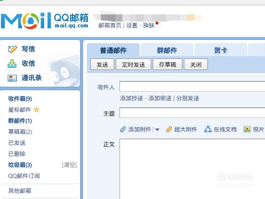
Task: Click the compose mail pencil icon
Action: (12, 49)
